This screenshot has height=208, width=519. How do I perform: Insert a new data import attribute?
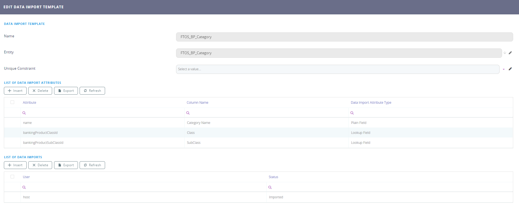coord(15,91)
